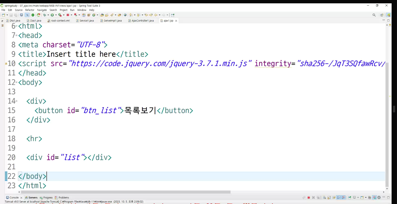397x204 pixels.
Task: Open the Source menu
Action: click(19, 10)
